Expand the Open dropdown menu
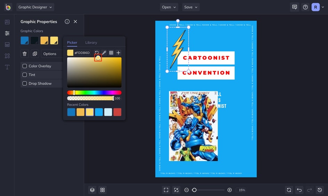Viewport: 328px width, 196px height. coord(169,7)
